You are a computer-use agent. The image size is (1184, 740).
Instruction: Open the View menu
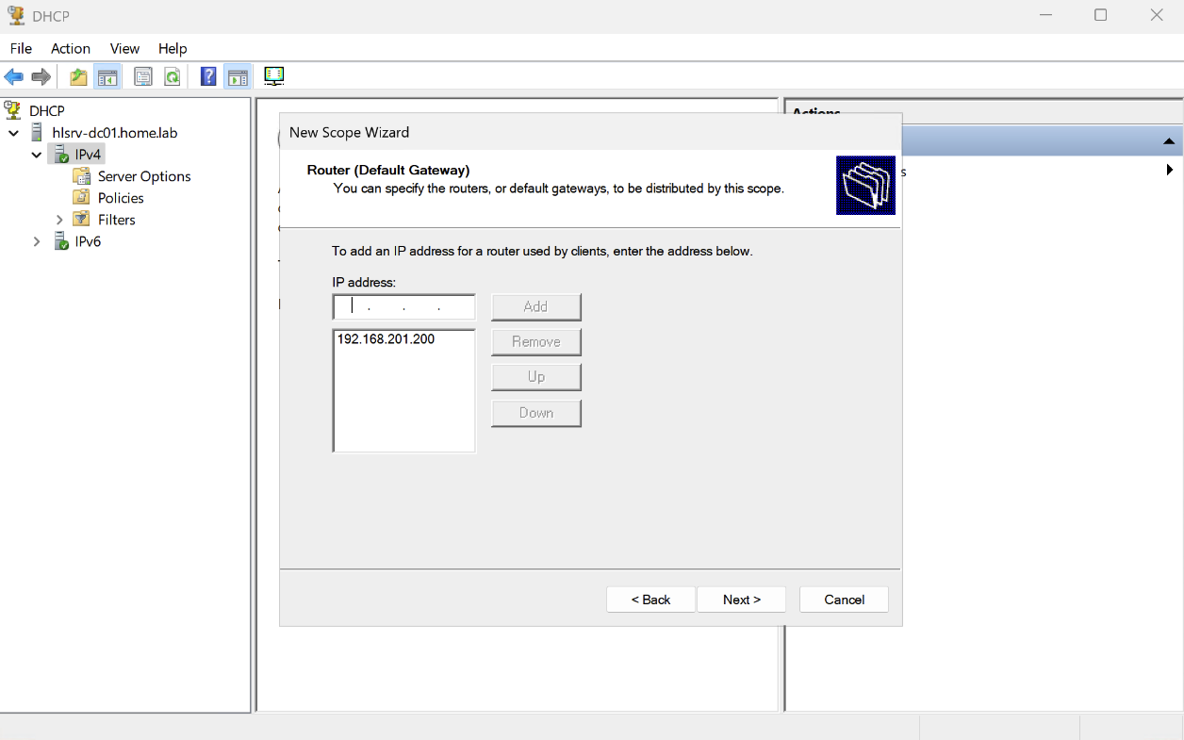point(124,48)
